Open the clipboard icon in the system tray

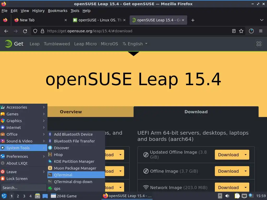coord(237,196)
